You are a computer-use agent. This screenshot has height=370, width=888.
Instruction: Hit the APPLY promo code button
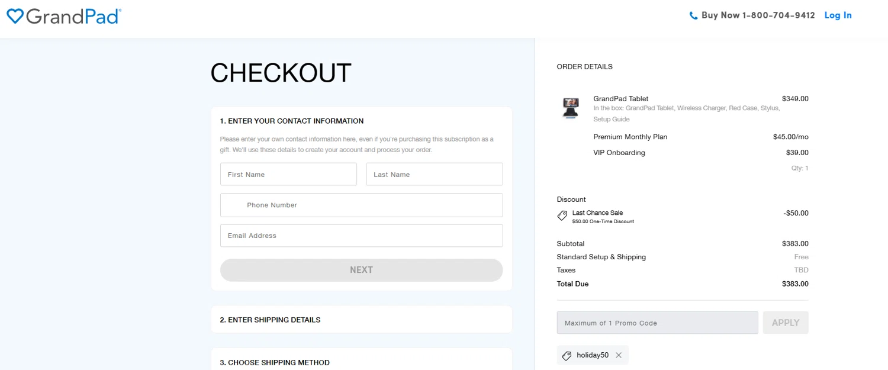786,323
